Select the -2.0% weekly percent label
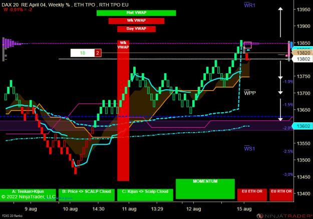This screenshot has height=219, width=313. [288, 128]
